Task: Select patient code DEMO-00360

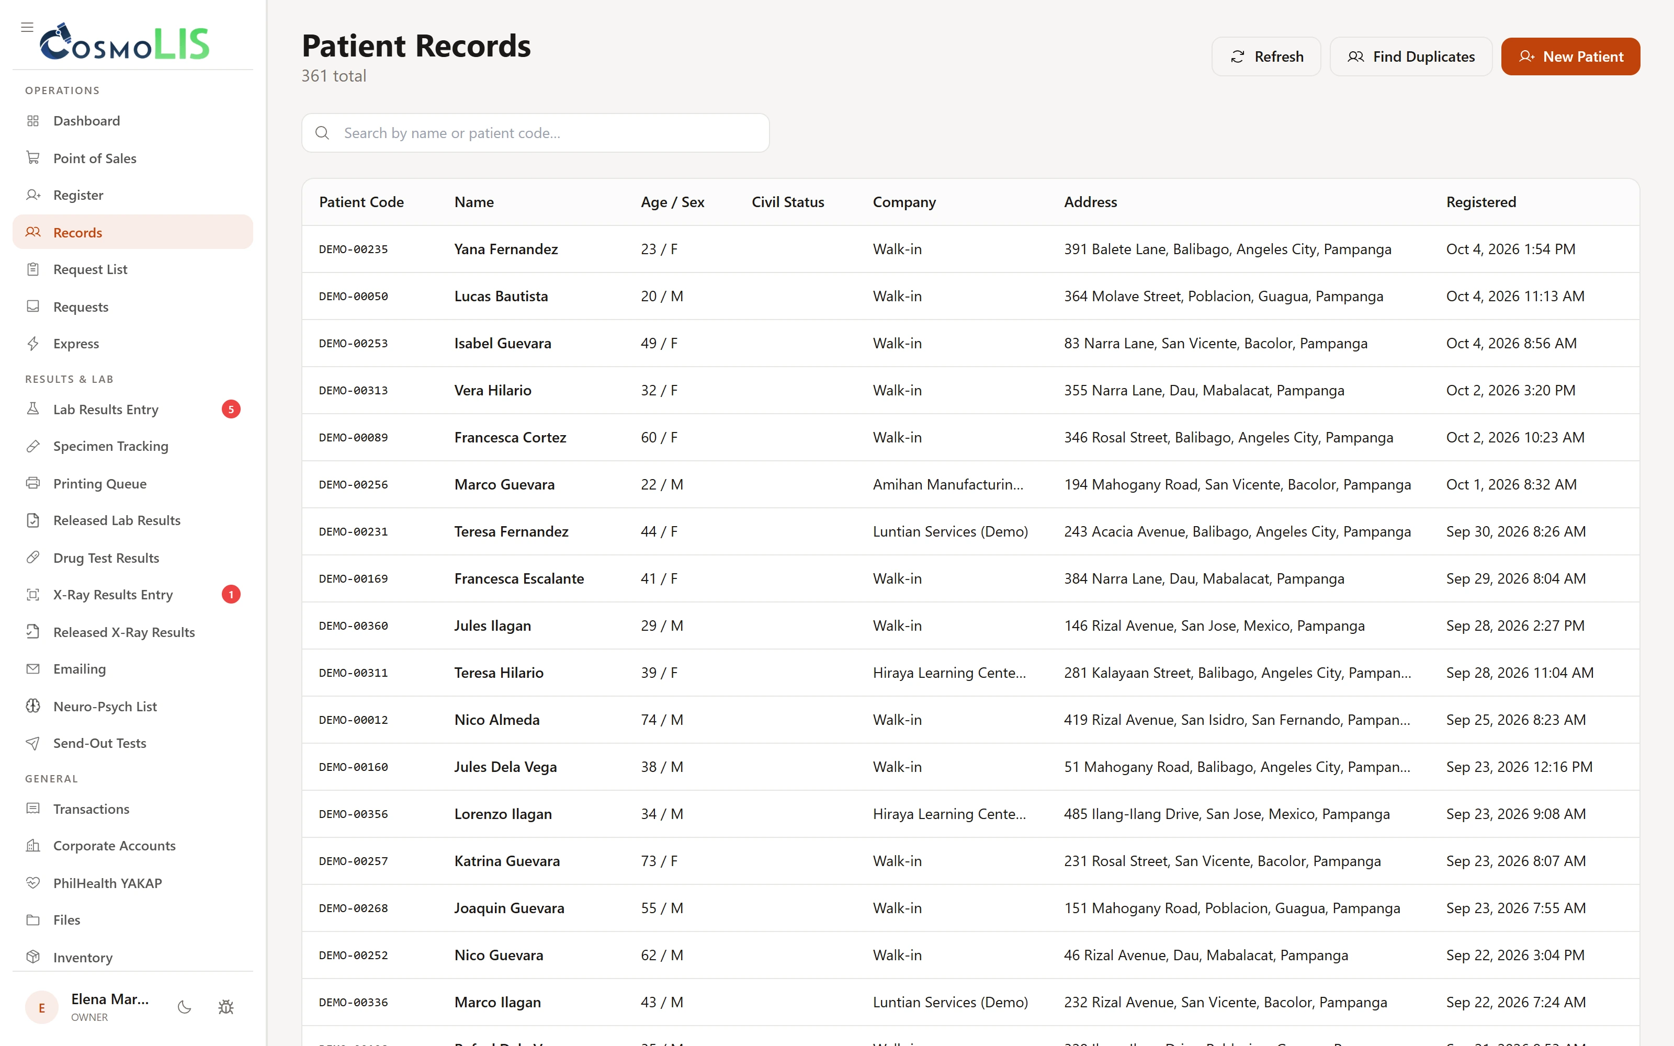Action: click(x=354, y=626)
